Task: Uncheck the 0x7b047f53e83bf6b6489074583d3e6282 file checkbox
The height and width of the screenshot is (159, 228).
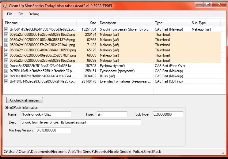Action: [x=6, y=29]
